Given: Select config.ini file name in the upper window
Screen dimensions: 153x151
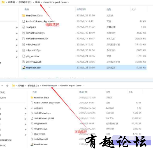Looking at the screenshot, I should pos(31,27).
